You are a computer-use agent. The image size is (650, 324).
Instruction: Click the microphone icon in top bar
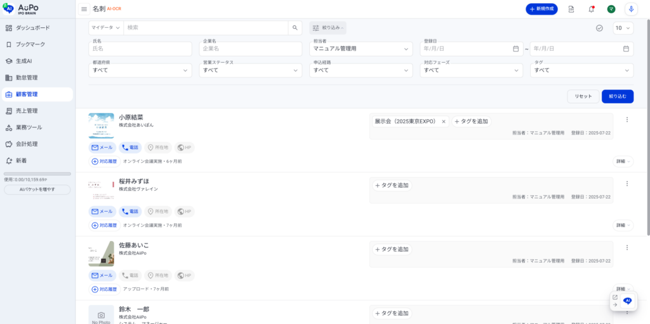(x=630, y=9)
